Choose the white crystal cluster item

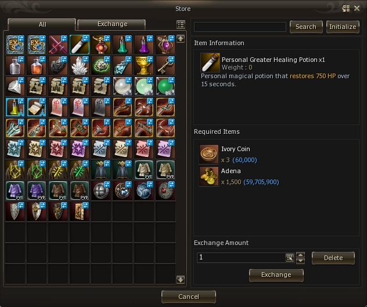80,65
